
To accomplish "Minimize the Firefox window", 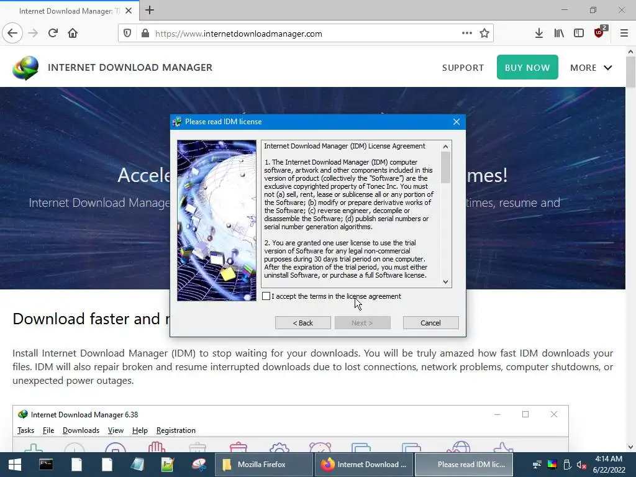I will tap(565, 10).
